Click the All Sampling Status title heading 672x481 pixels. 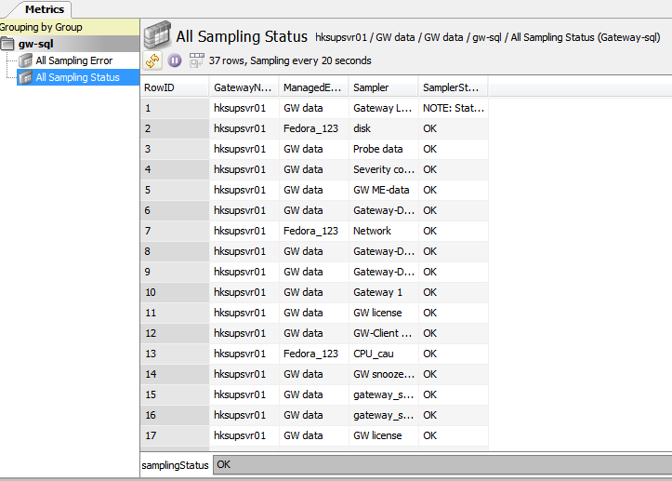242,36
